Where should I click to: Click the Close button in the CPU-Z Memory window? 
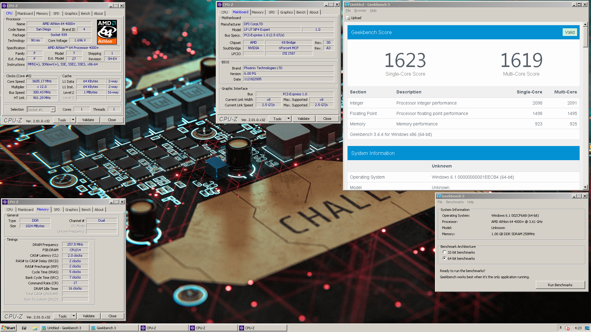coord(112,316)
